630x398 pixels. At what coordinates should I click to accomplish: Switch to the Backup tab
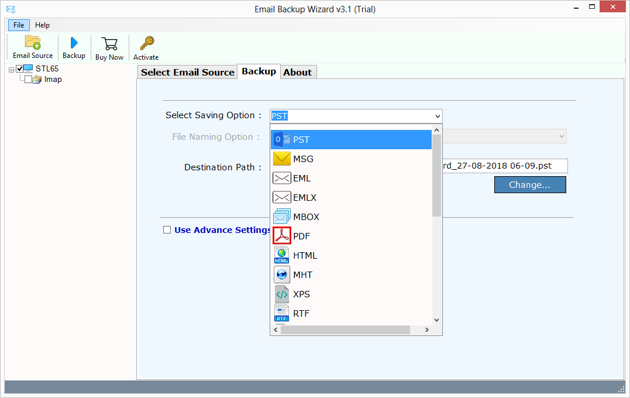(259, 71)
